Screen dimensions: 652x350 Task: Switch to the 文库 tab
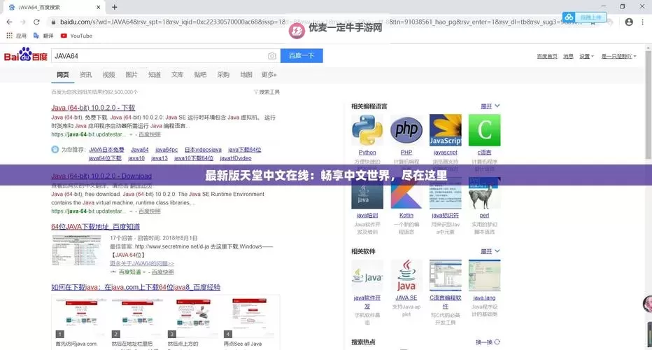point(177,74)
